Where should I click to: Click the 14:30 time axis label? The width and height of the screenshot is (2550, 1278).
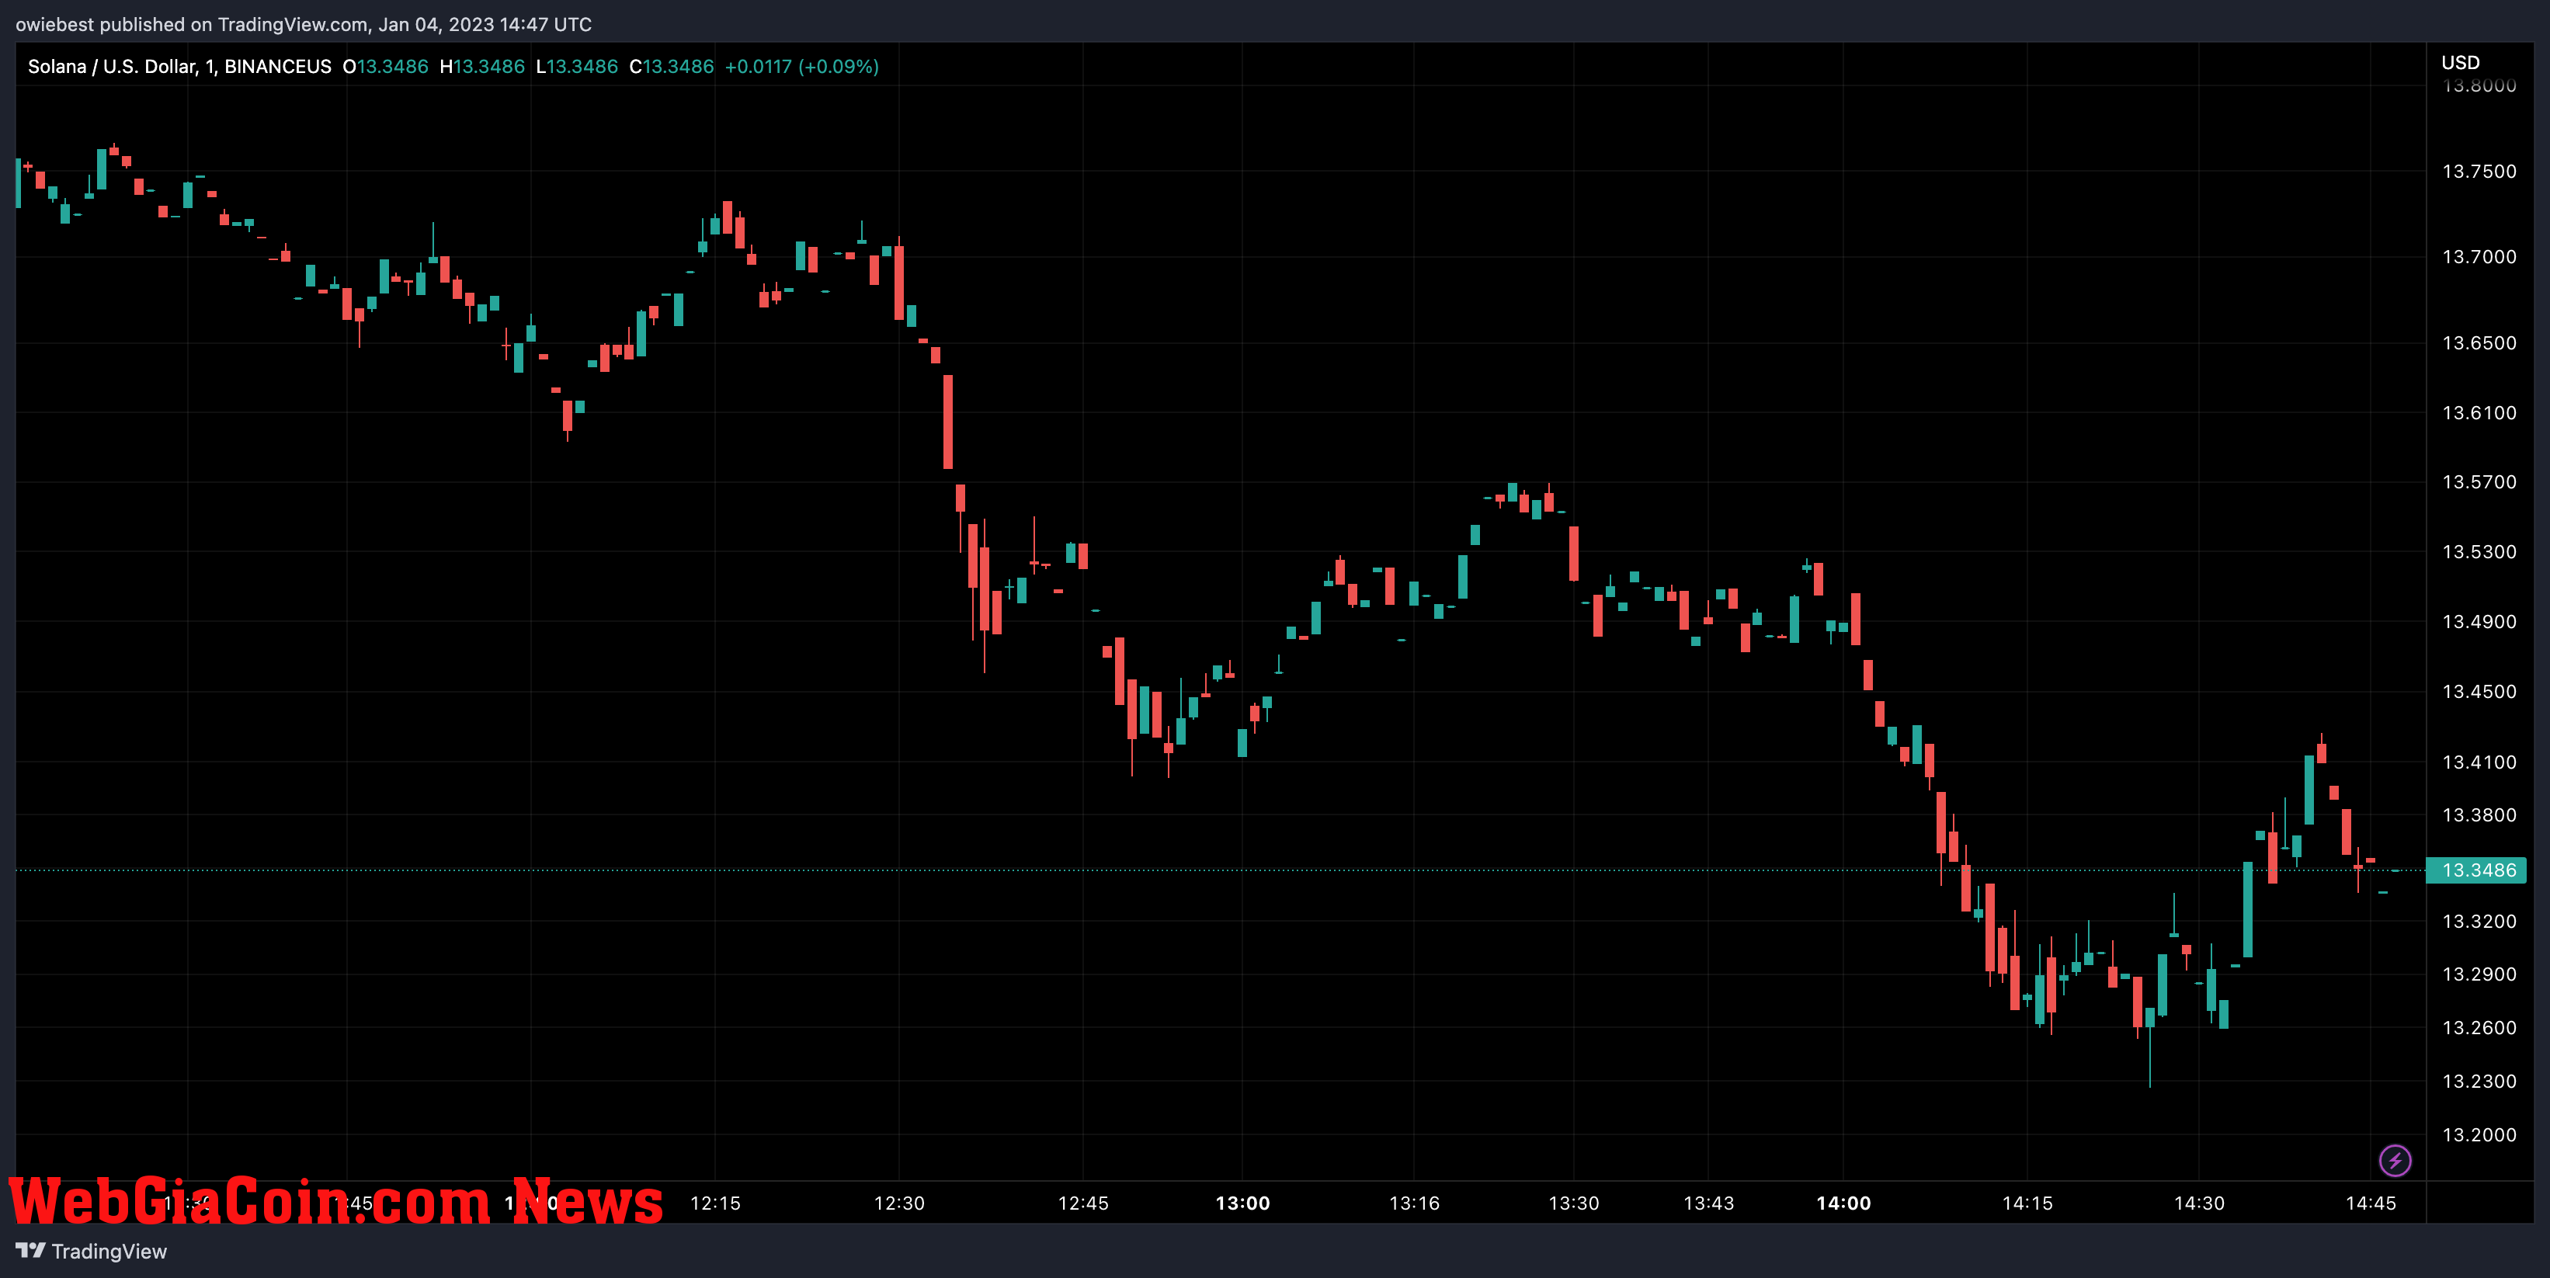point(2198,1203)
